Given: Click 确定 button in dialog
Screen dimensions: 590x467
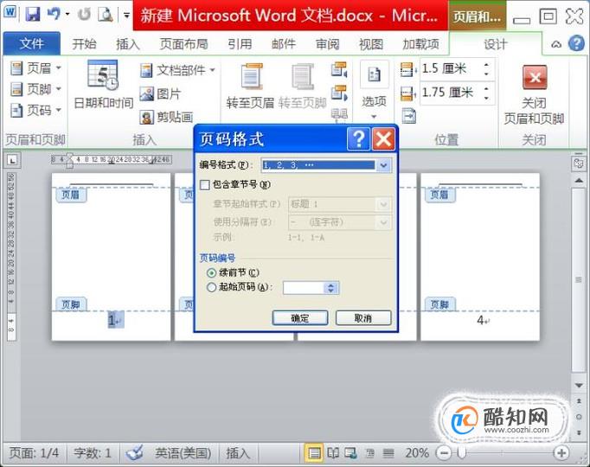Looking at the screenshot, I should 300,318.
